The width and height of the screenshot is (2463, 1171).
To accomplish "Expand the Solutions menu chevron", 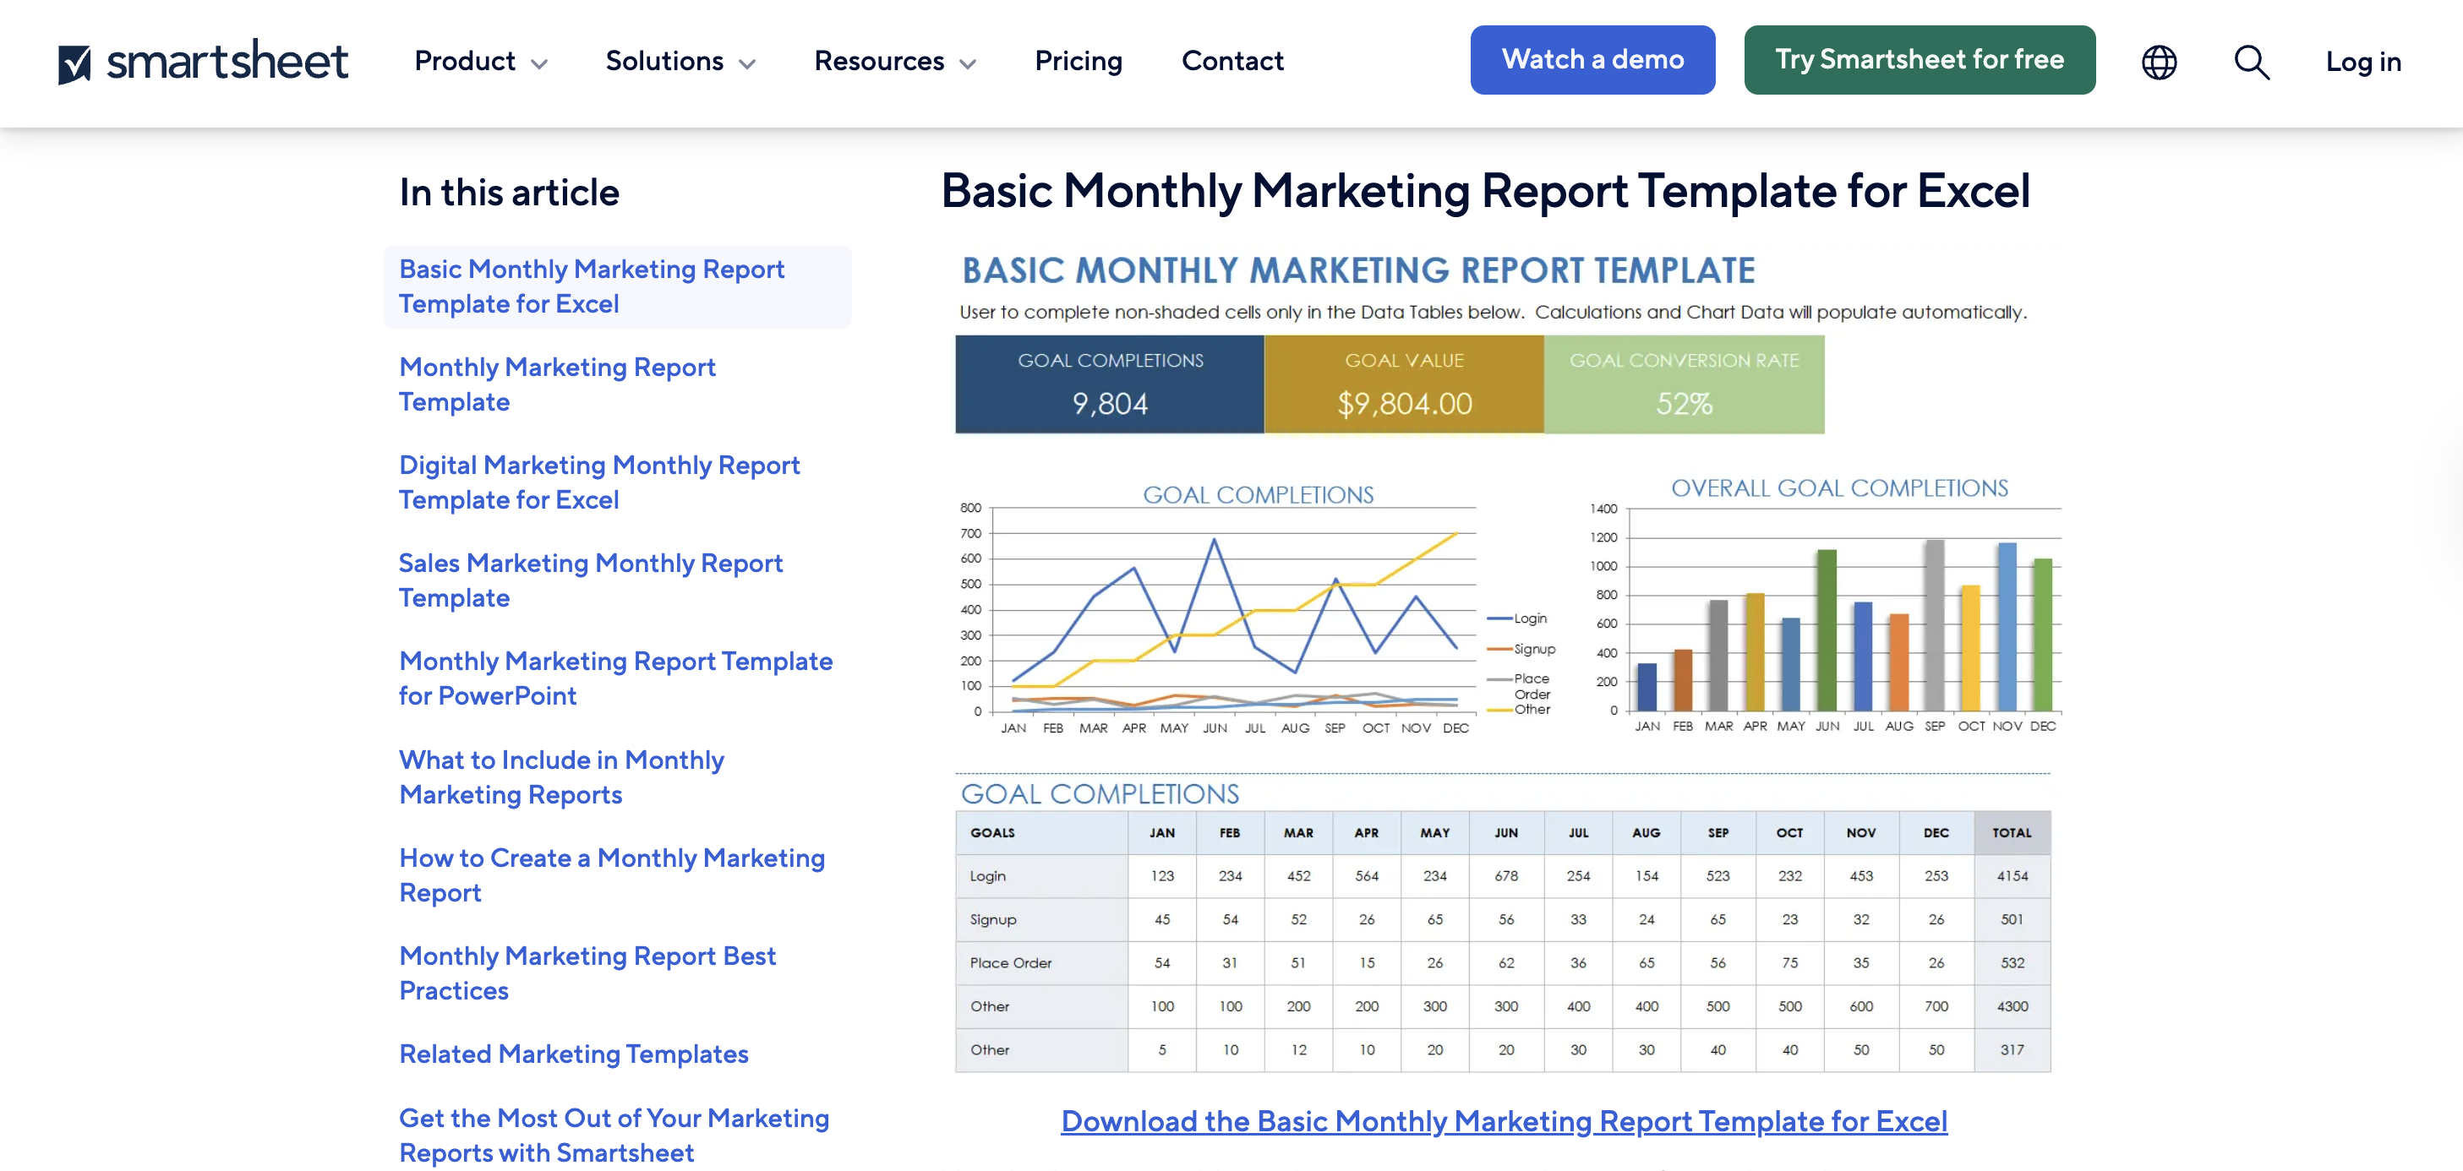I will coord(748,64).
